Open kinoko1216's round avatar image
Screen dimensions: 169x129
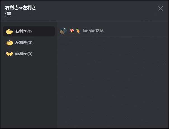coord(63,31)
